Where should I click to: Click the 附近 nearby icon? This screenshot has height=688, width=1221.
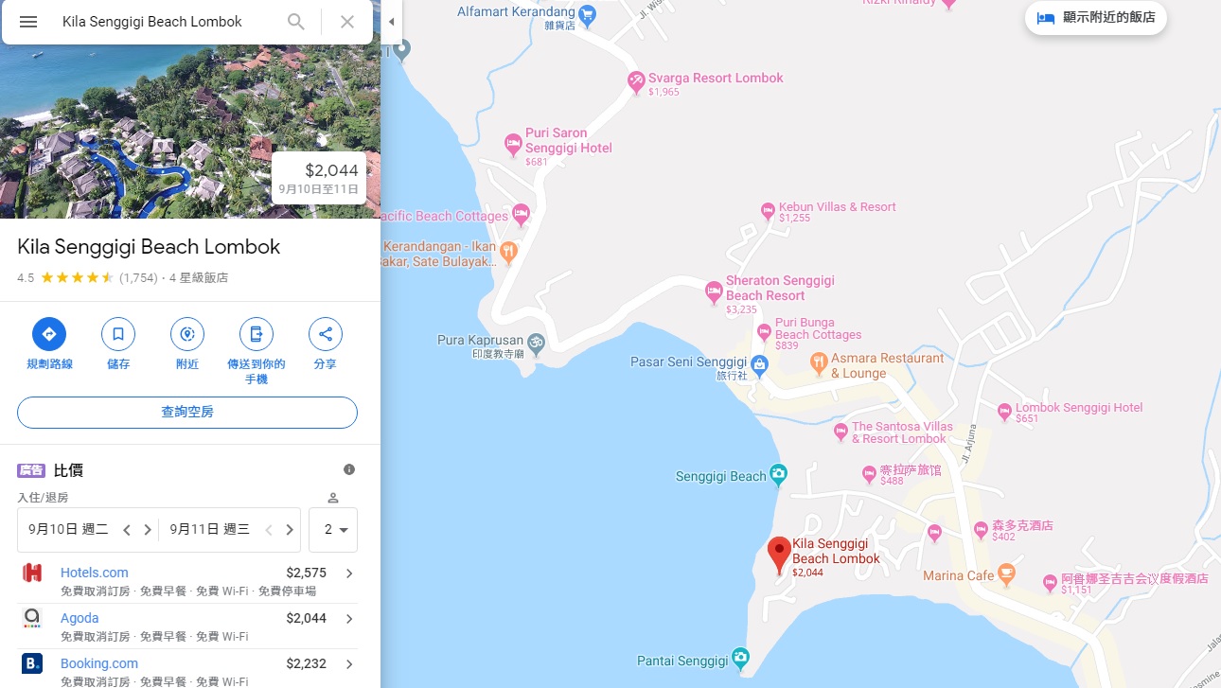pyautogui.click(x=187, y=334)
